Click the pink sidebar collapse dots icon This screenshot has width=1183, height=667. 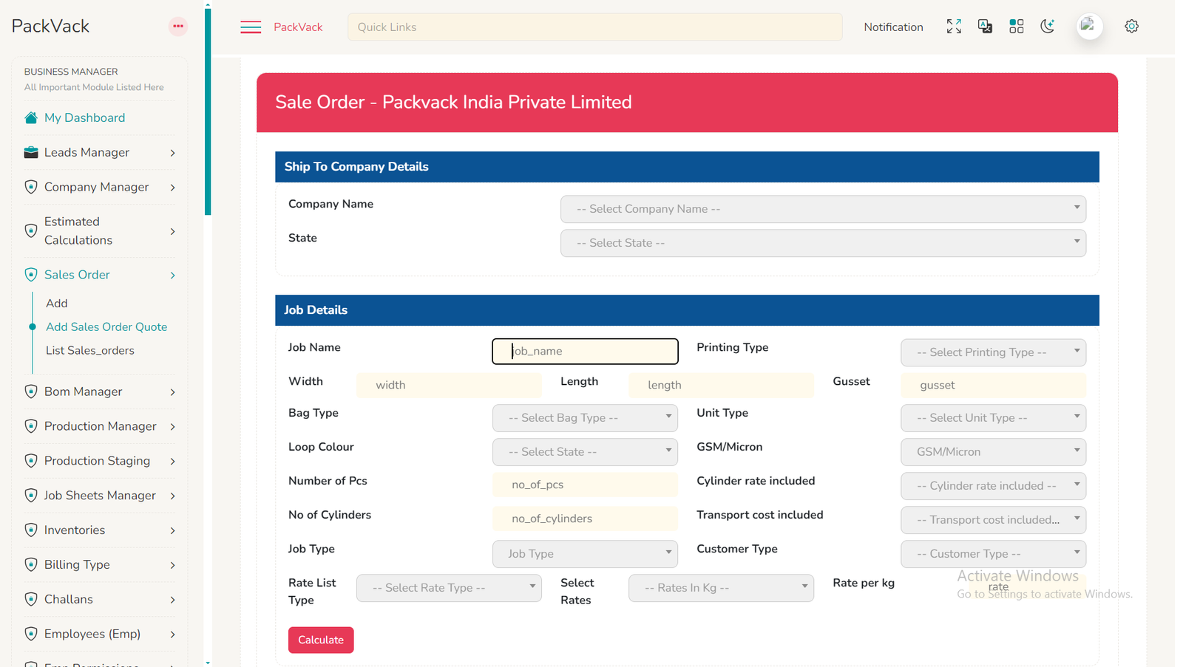pyautogui.click(x=178, y=27)
